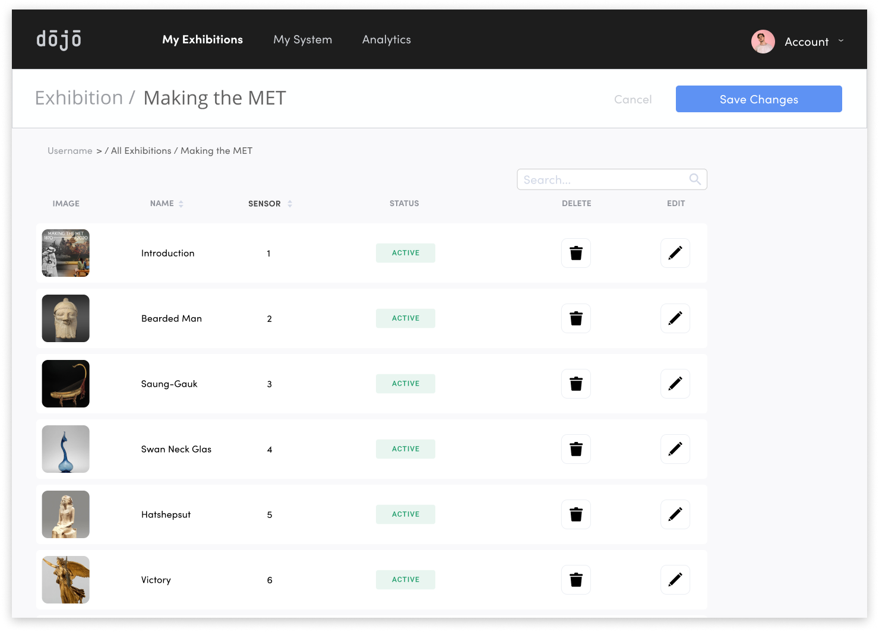Viewport: 879px width, 632px height.
Task: Select the Making the MET breadcrumb text
Action: click(217, 151)
